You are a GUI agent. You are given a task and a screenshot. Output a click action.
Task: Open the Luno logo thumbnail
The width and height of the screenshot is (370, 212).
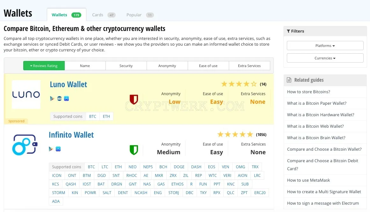point(26,94)
